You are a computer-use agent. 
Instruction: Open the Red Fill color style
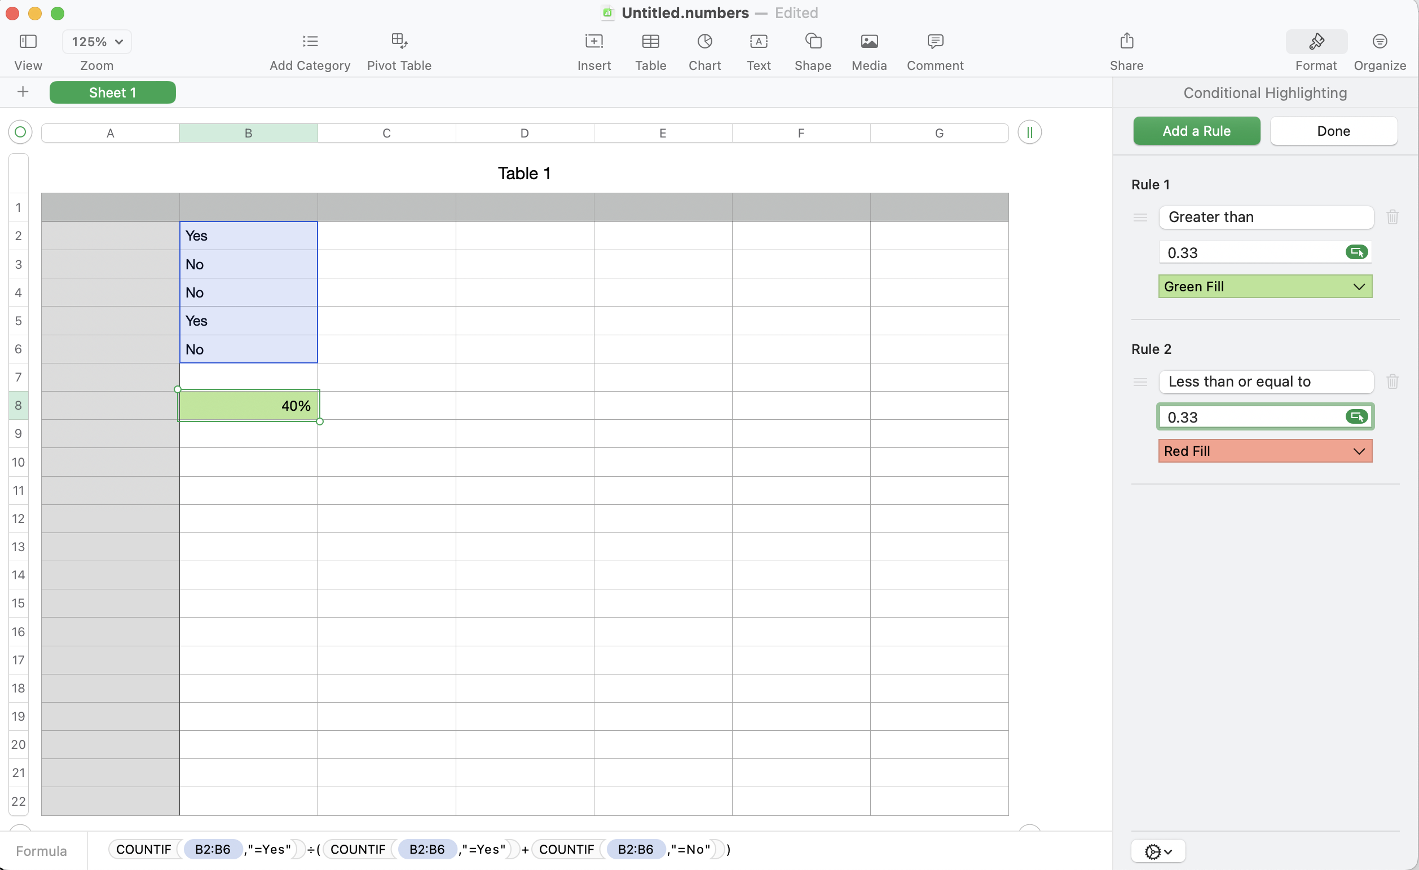coord(1264,451)
